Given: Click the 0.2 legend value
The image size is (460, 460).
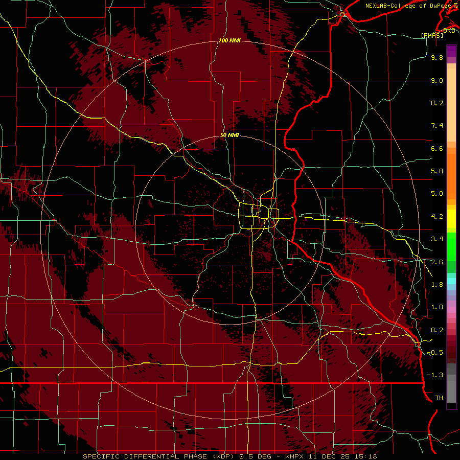Looking at the screenshot, I should click(x=437, y=330).
